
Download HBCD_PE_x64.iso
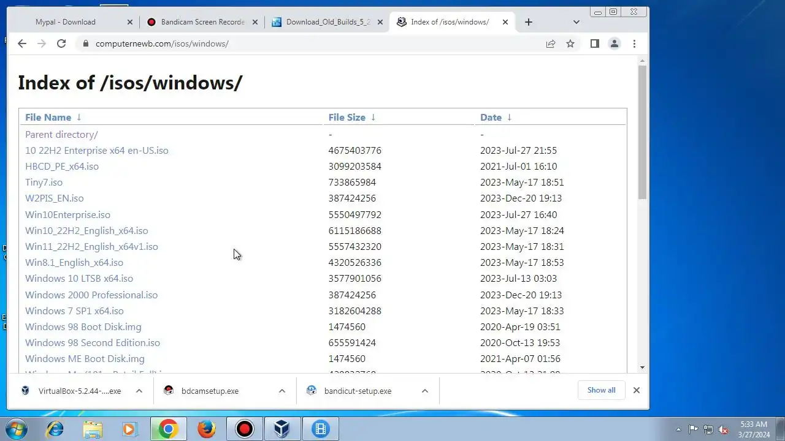click(x=62, y=166)
